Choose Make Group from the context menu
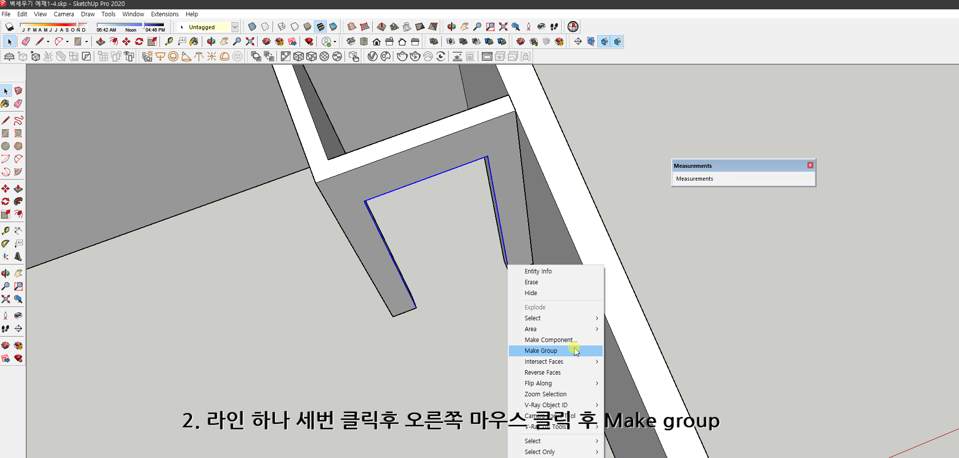Screen dimensions: 959x458 click(x=540, y=350)
